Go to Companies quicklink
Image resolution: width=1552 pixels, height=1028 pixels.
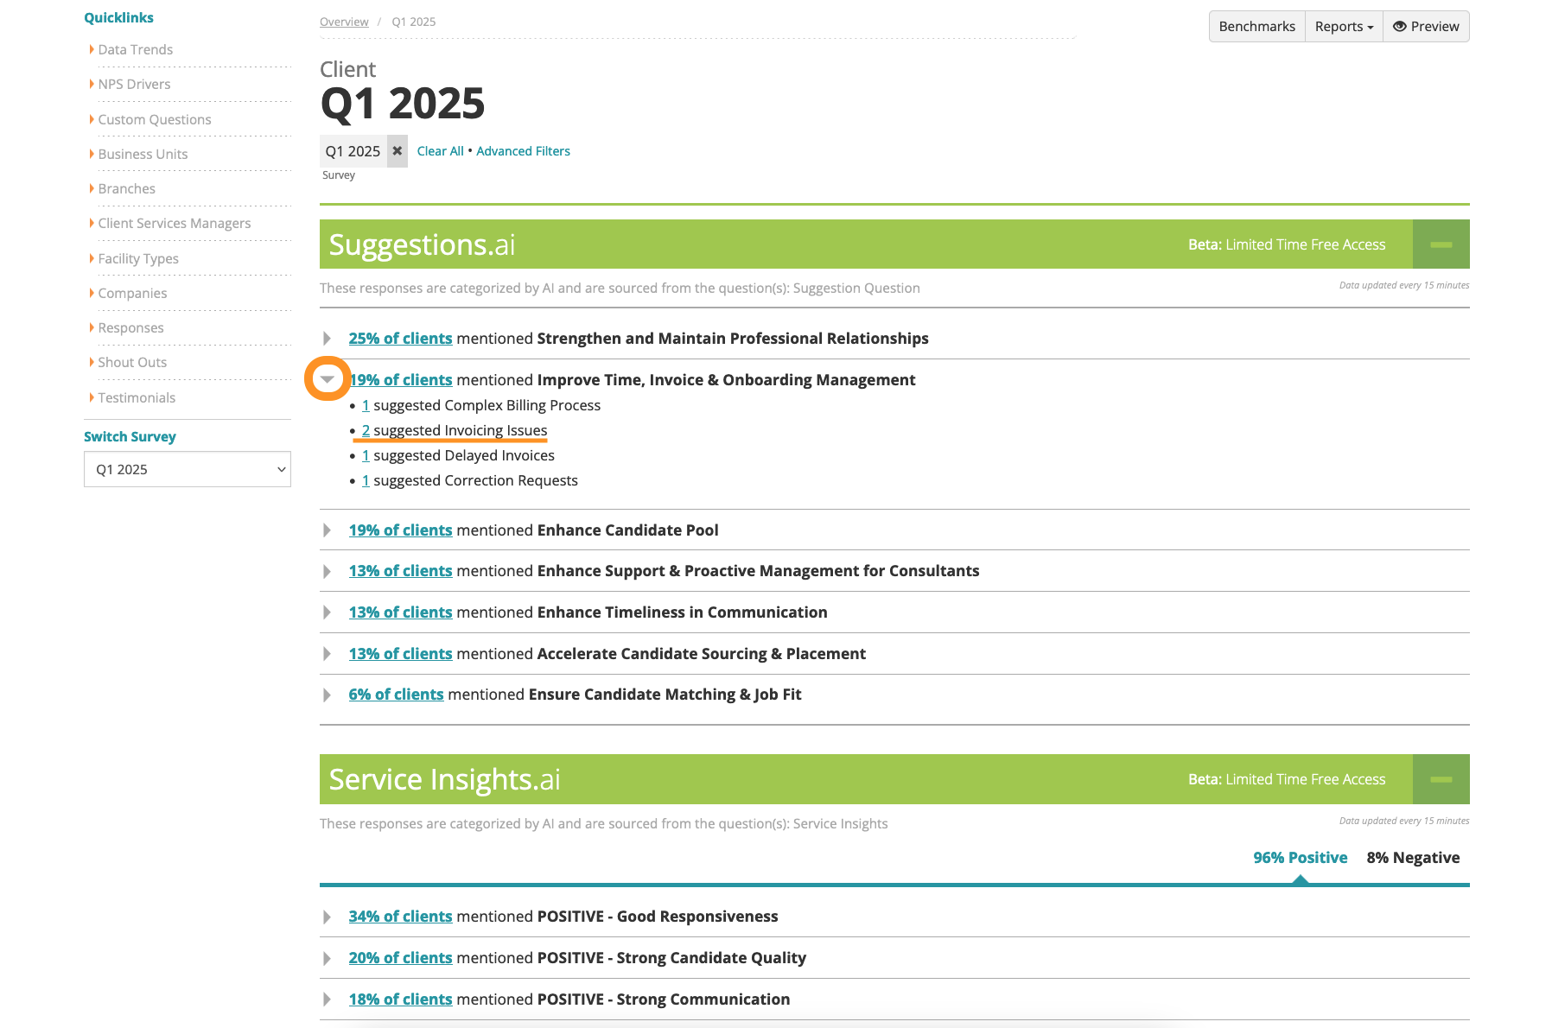pos(132,293)
